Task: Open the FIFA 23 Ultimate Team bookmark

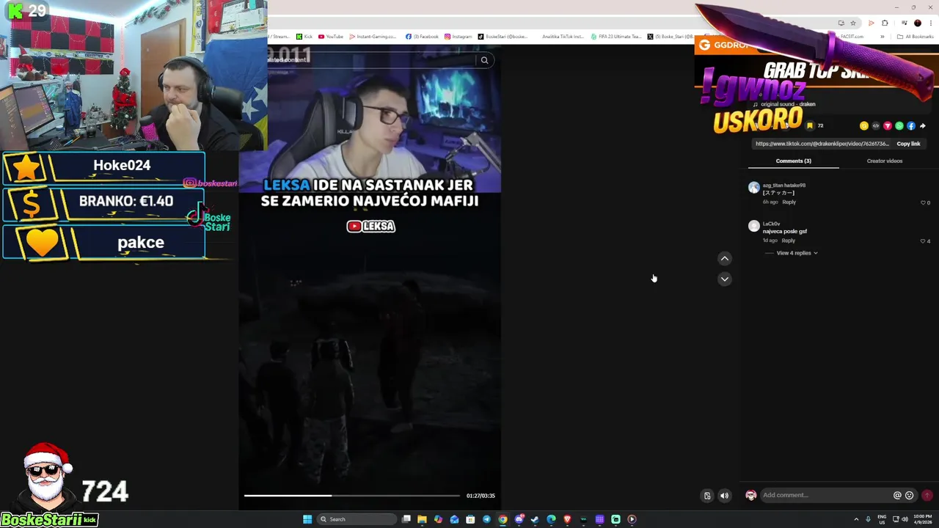Action: (x=616, y=36)
